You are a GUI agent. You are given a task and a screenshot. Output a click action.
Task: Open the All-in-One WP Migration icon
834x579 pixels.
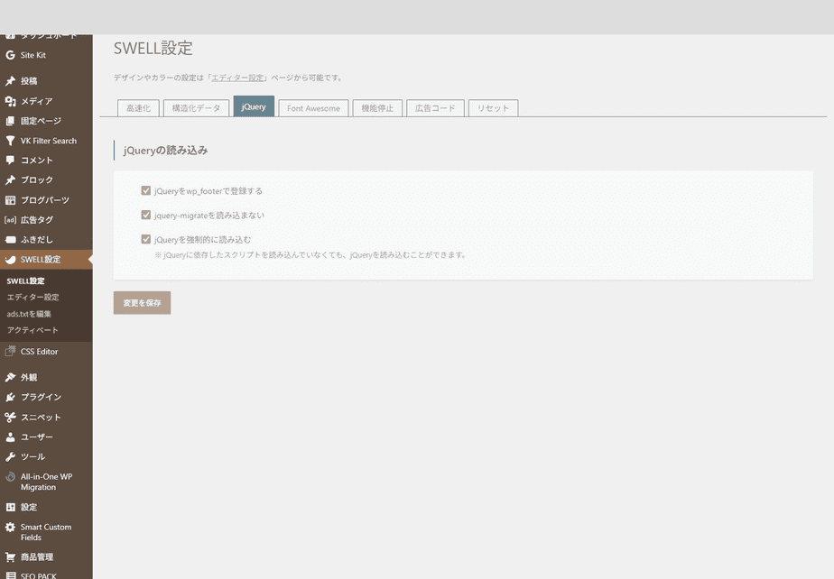(x=10, y=476)
